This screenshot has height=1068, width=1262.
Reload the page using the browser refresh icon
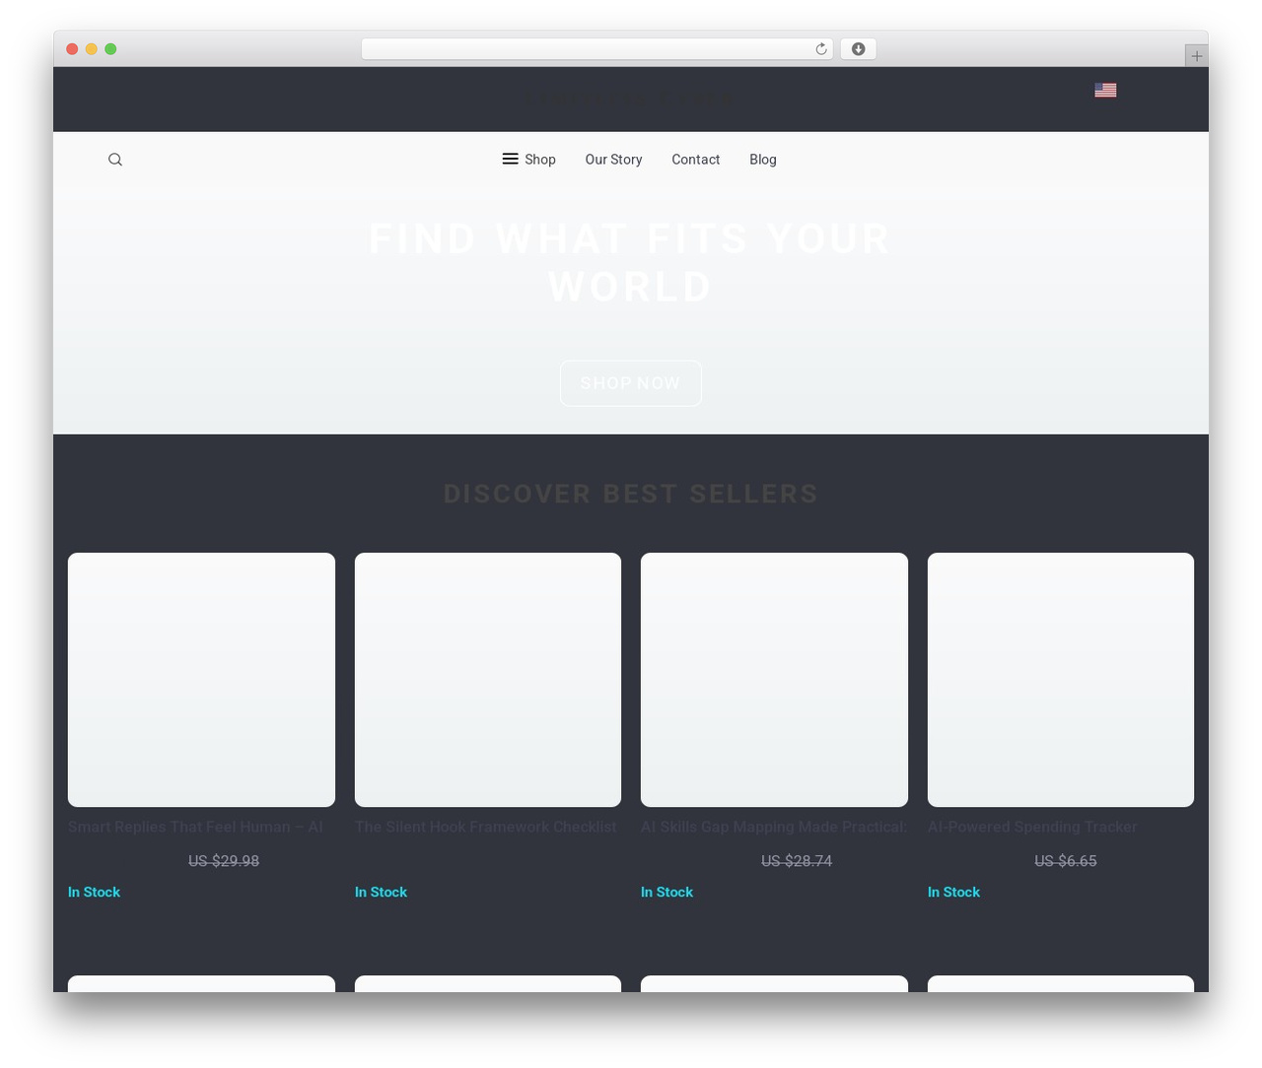(x=820, y=49)
